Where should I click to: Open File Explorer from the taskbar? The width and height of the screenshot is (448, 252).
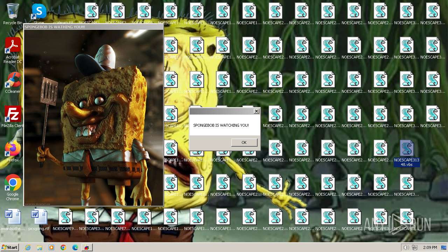coord(40,247)
